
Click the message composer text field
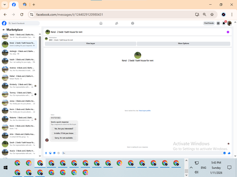click(142, 153)
